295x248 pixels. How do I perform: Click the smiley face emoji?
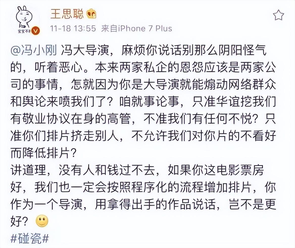[42, 221]
